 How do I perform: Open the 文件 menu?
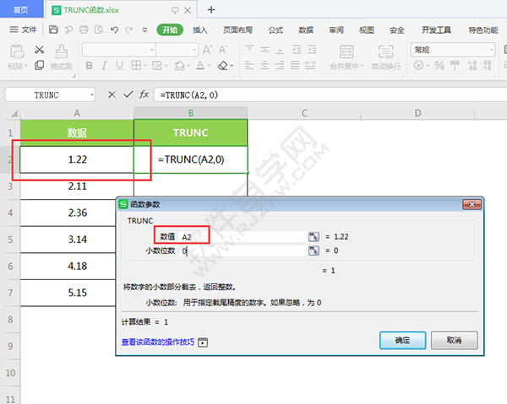tap(24, 30)
